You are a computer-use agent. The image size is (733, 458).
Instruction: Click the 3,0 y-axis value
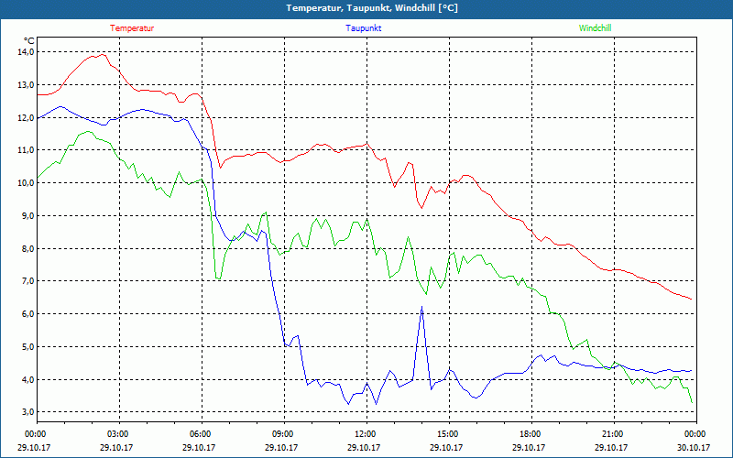(28, 411)
